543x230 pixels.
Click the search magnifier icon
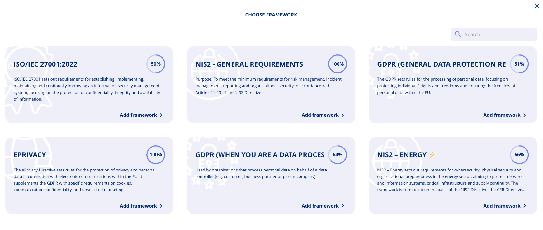tap(458, 34)
